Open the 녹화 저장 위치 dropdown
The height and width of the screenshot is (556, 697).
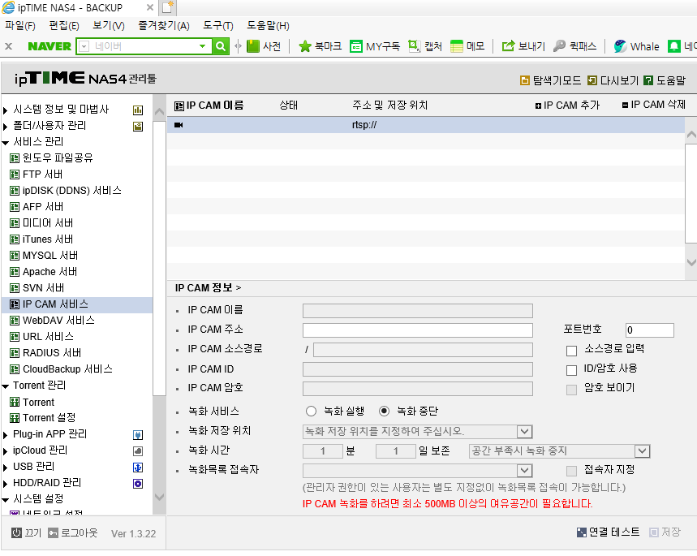click(524, 432)
